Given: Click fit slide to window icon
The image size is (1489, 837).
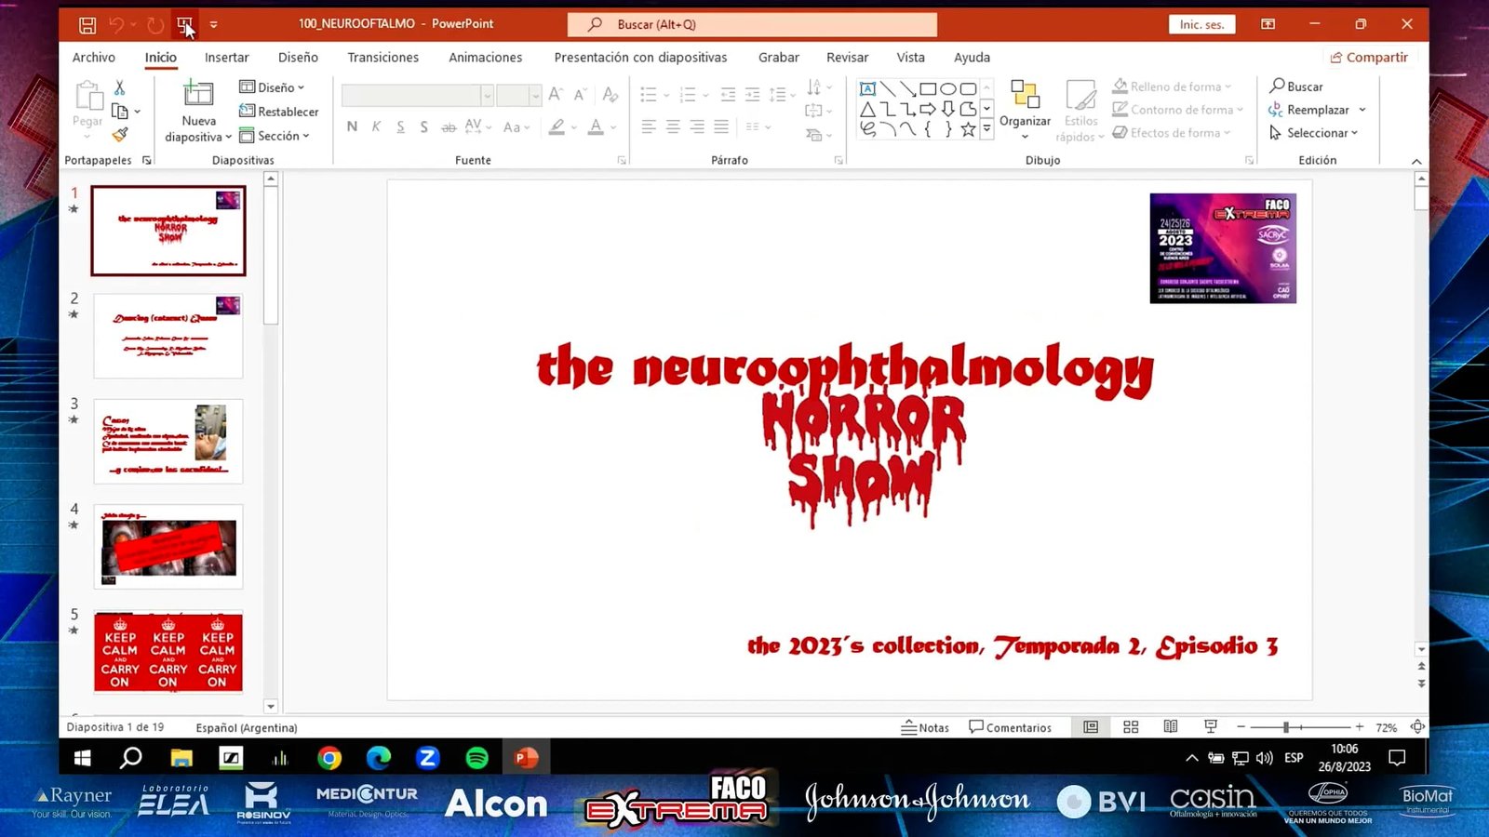Looking at the screenshot, I should point(1417,727).
